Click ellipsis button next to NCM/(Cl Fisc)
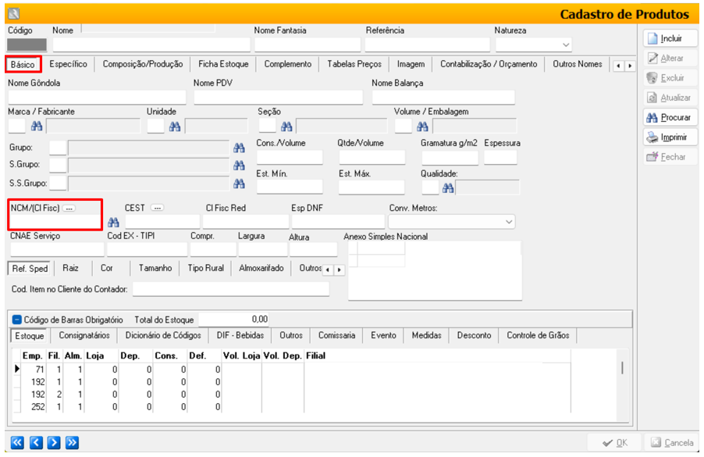Screen dimensions: 704x457 (69, 209)
